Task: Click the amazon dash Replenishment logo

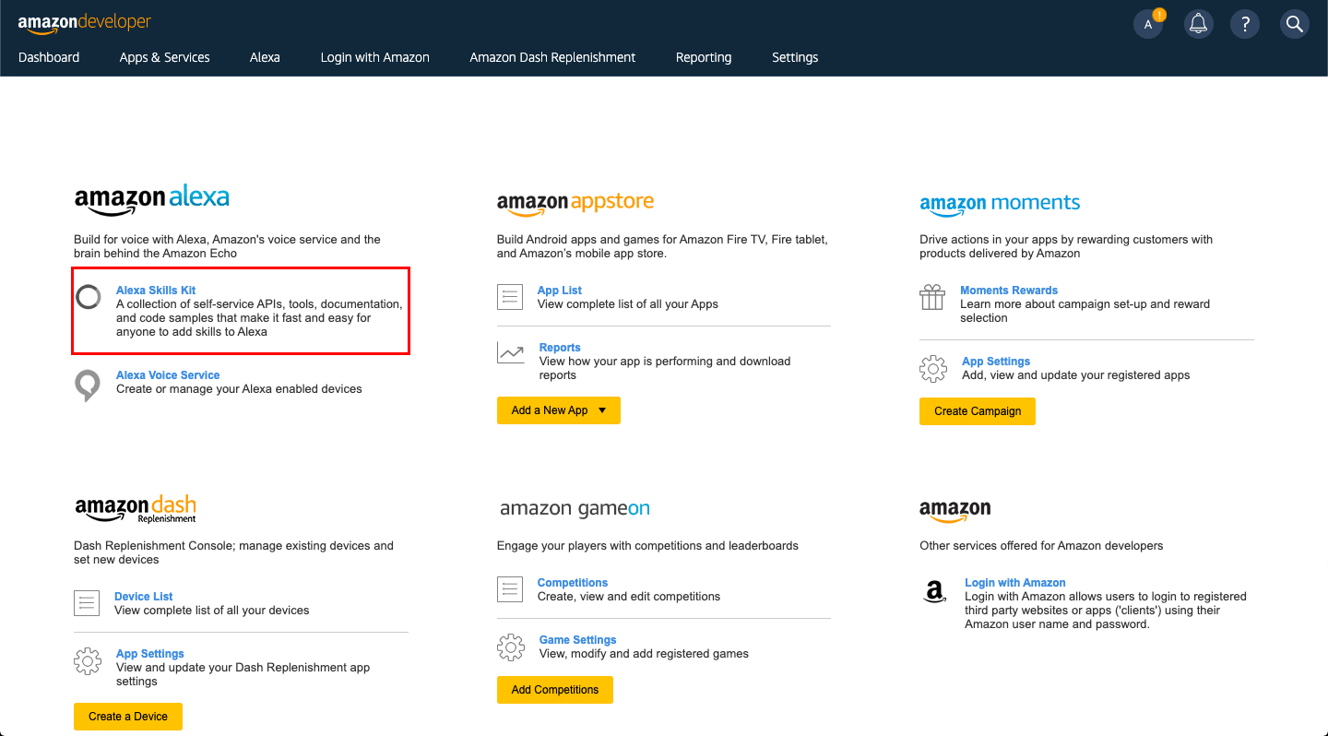Action: pyautogui.click(x=136, y=509)
